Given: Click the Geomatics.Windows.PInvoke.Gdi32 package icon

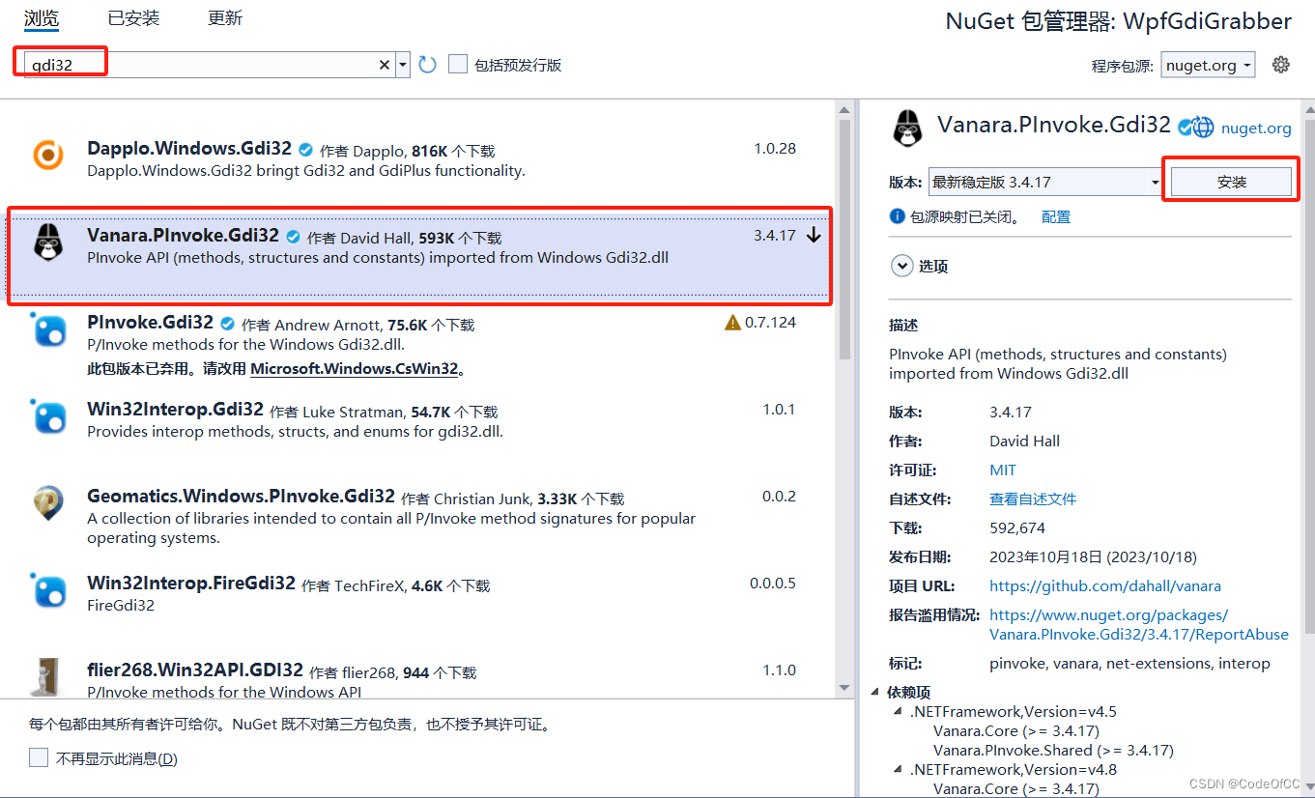Looking at the screenshot, I should click(x=48, y=502).
